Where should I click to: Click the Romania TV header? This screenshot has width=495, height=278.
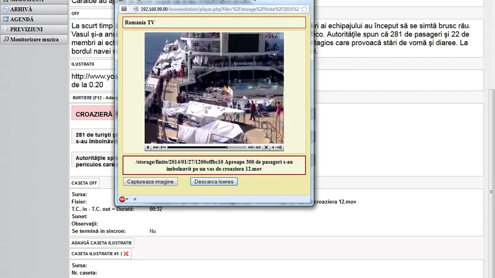(x=214, y=22)
